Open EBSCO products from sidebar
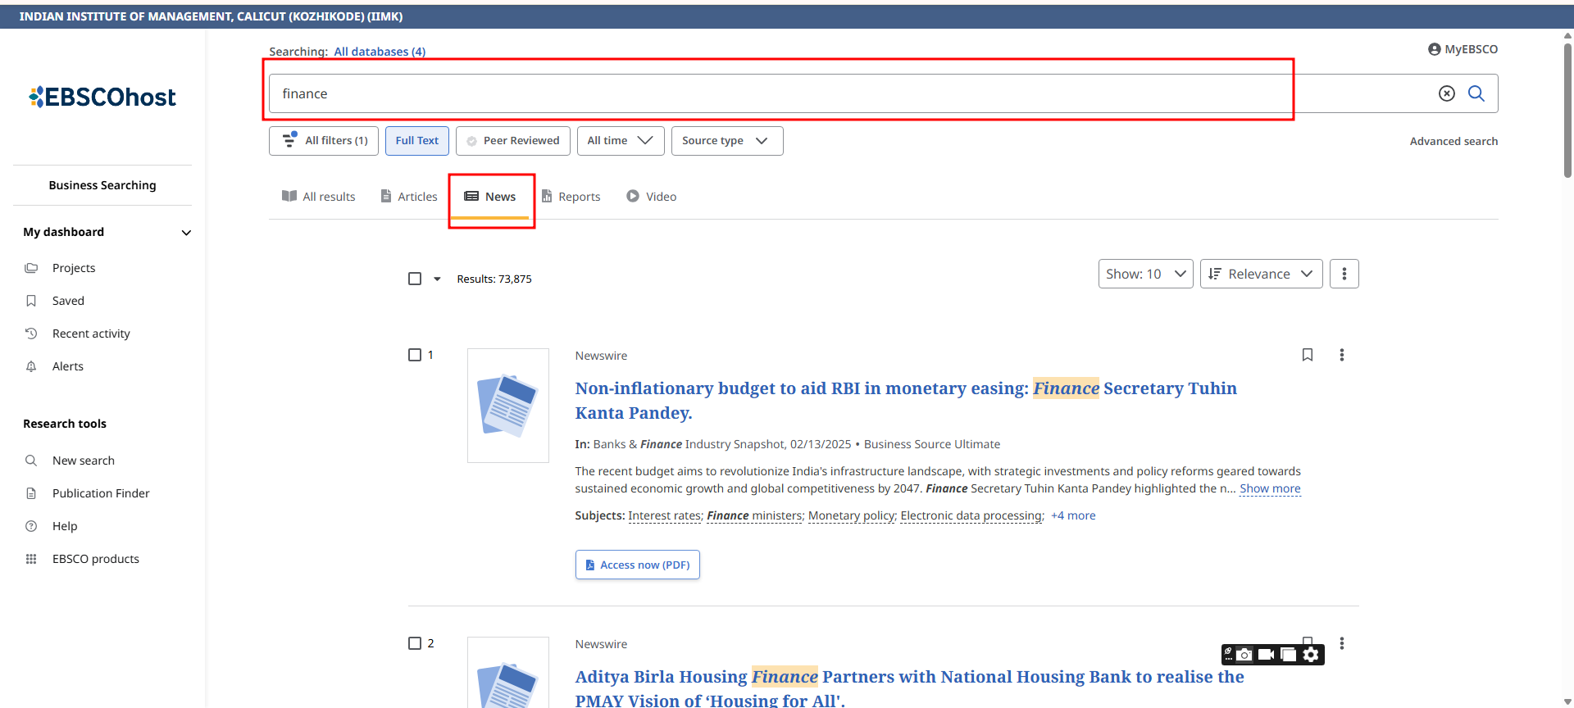Screen dimensions: 1574x708 95,559
